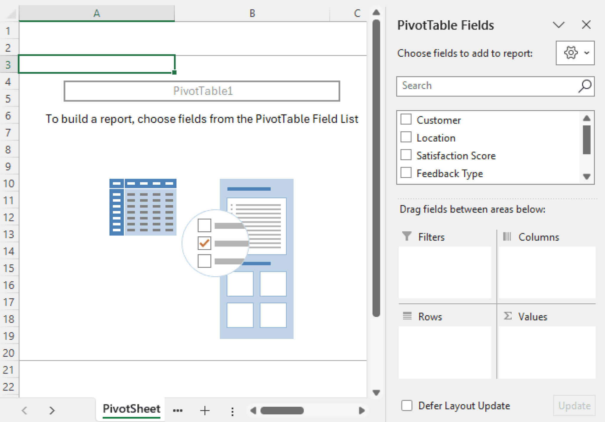Add a new sheet with plus icon

pos(204,410)
